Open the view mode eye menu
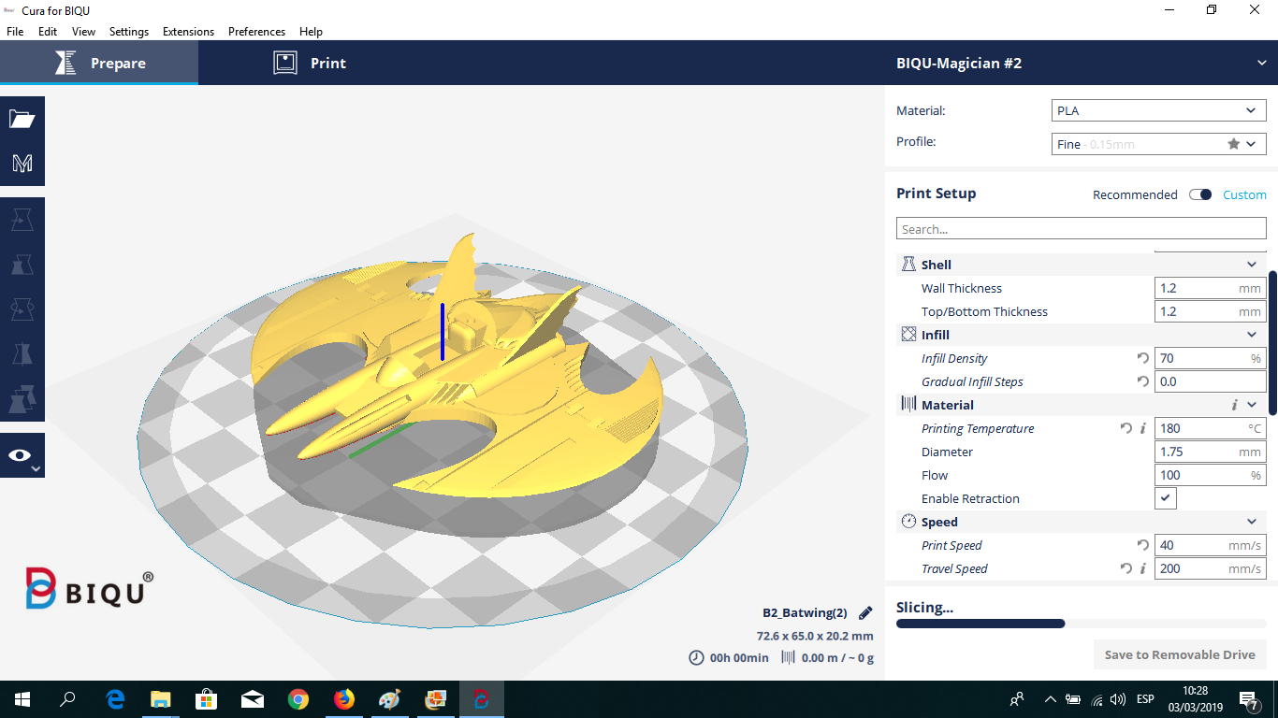 (x=22, y=455)
